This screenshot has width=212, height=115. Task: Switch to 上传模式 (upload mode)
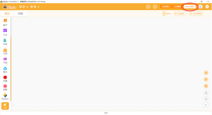pos(177,7)
